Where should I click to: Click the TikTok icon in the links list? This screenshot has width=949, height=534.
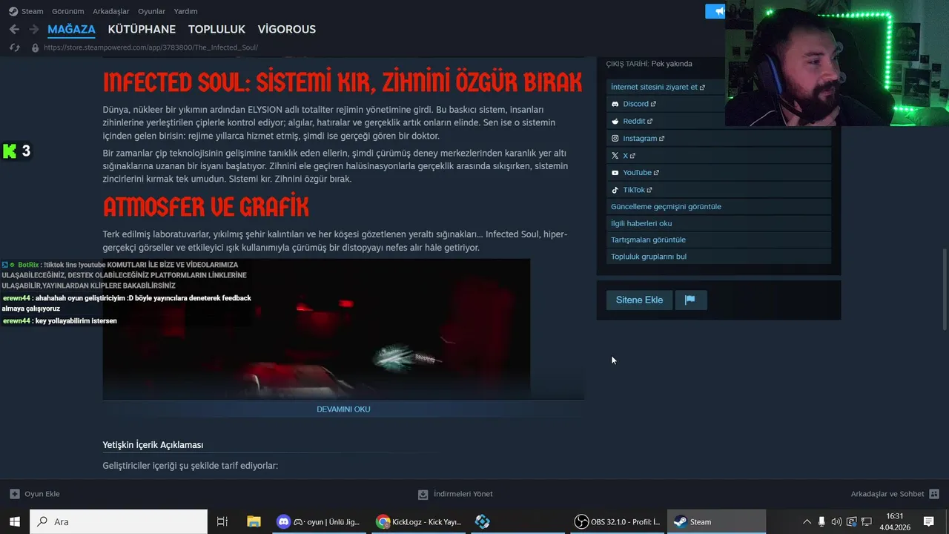(615, 190)
